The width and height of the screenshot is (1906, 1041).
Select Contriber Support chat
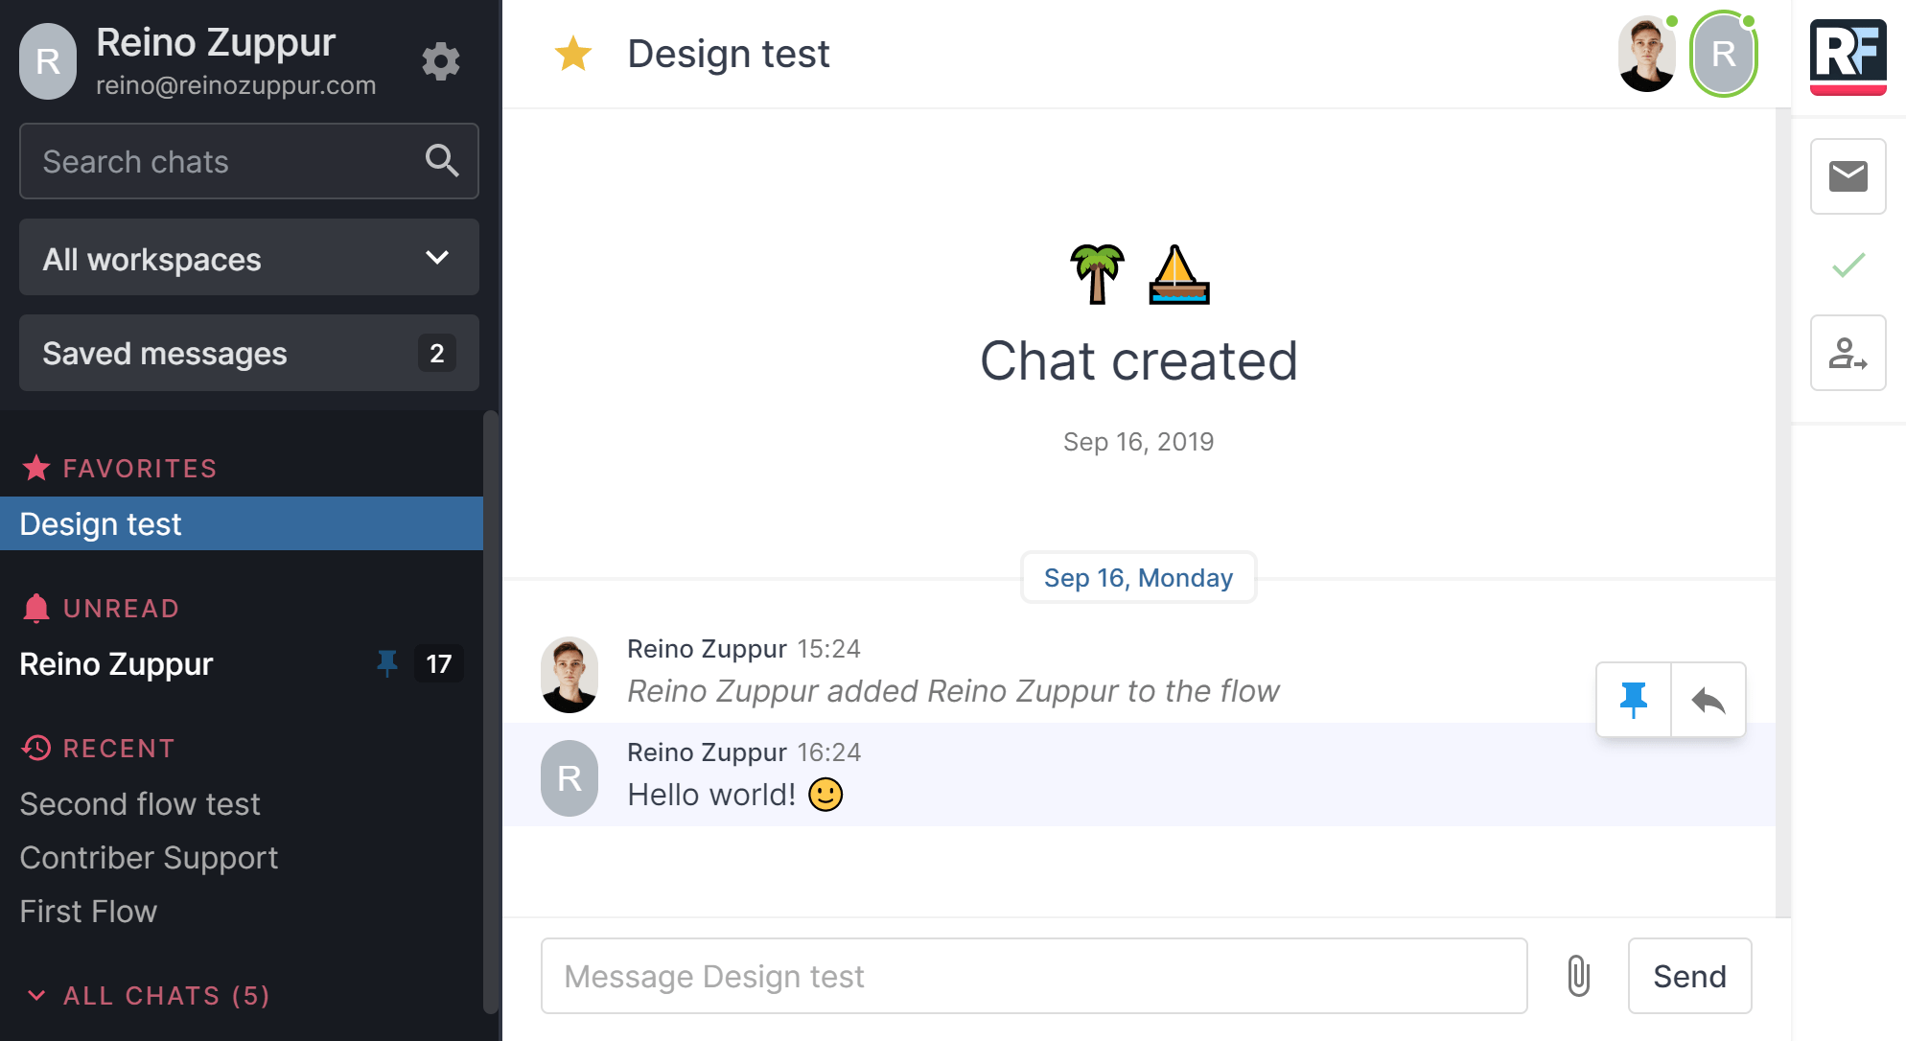(149, 857)
